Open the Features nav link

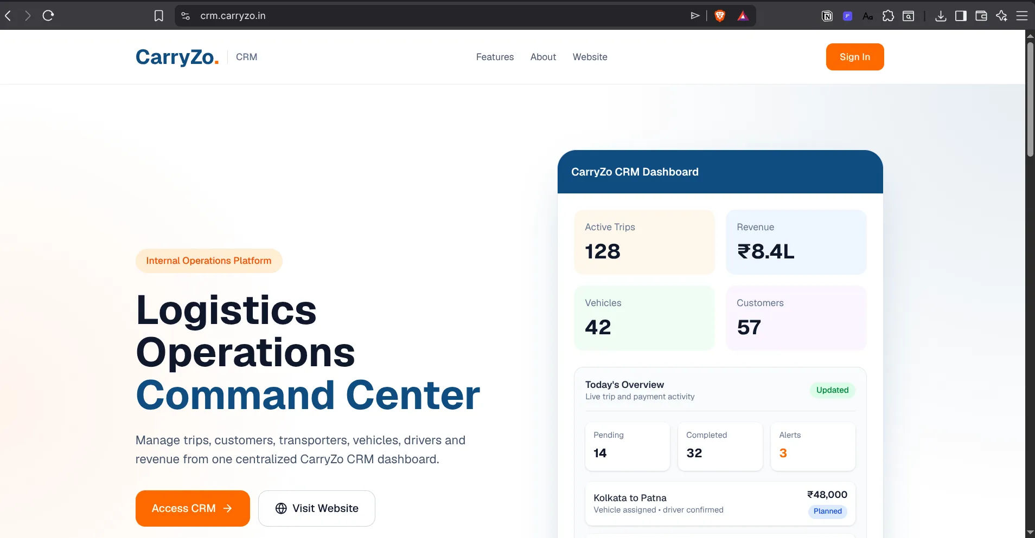(495, 57)
